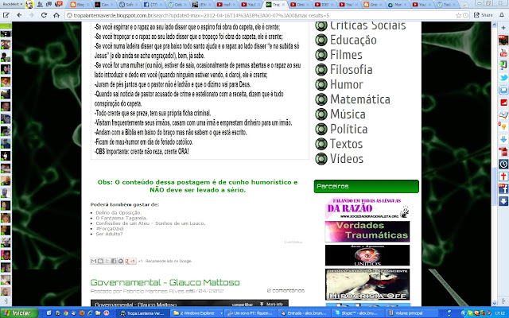The image size is (509, 318).
Task: Open 'Hipocrisia Off' partner banner
Action: [367, 285]
